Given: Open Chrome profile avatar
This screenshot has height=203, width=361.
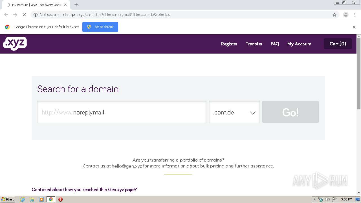Looking at the screenshot, I should point(345,15).
